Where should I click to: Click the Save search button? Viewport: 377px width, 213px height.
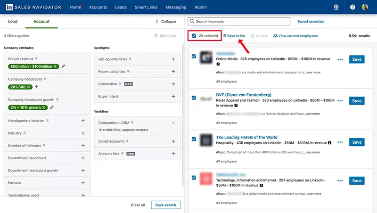166,205
